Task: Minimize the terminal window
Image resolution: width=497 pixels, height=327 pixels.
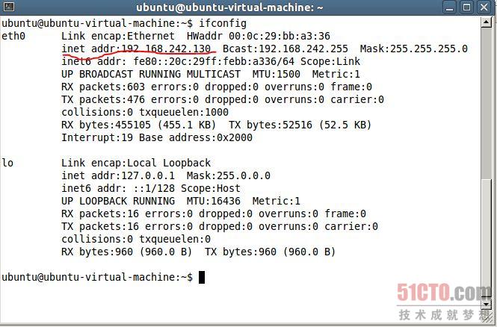Action: tap(449, 7)
